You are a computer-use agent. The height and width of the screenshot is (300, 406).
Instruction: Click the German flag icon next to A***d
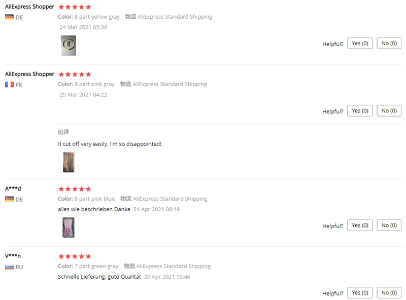click(x=9, y=199)
